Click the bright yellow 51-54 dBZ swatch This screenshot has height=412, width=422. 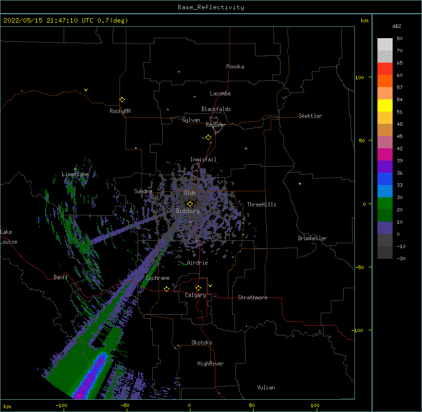(385, 105)
